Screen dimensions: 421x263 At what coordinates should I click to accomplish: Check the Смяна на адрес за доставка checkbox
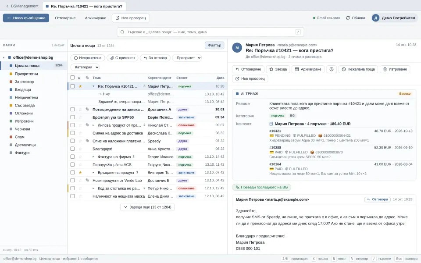72,133
